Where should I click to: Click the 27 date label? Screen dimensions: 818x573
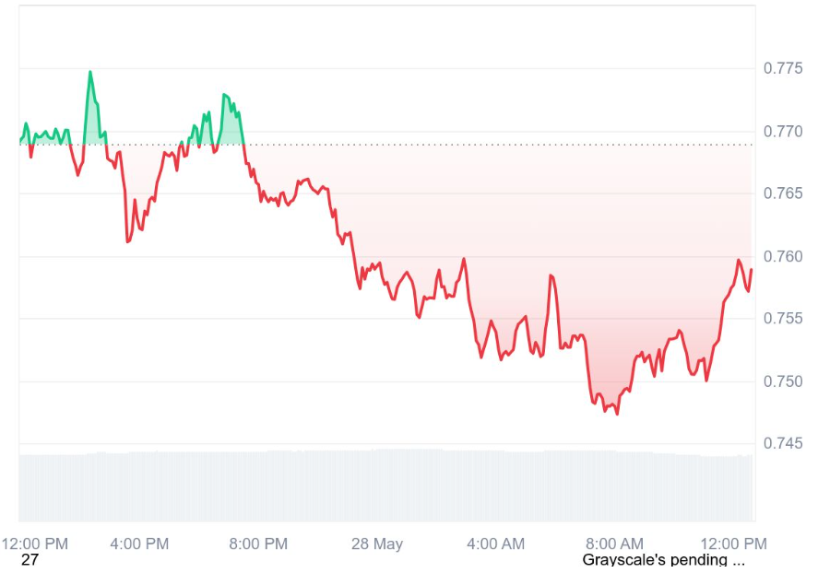30,560
